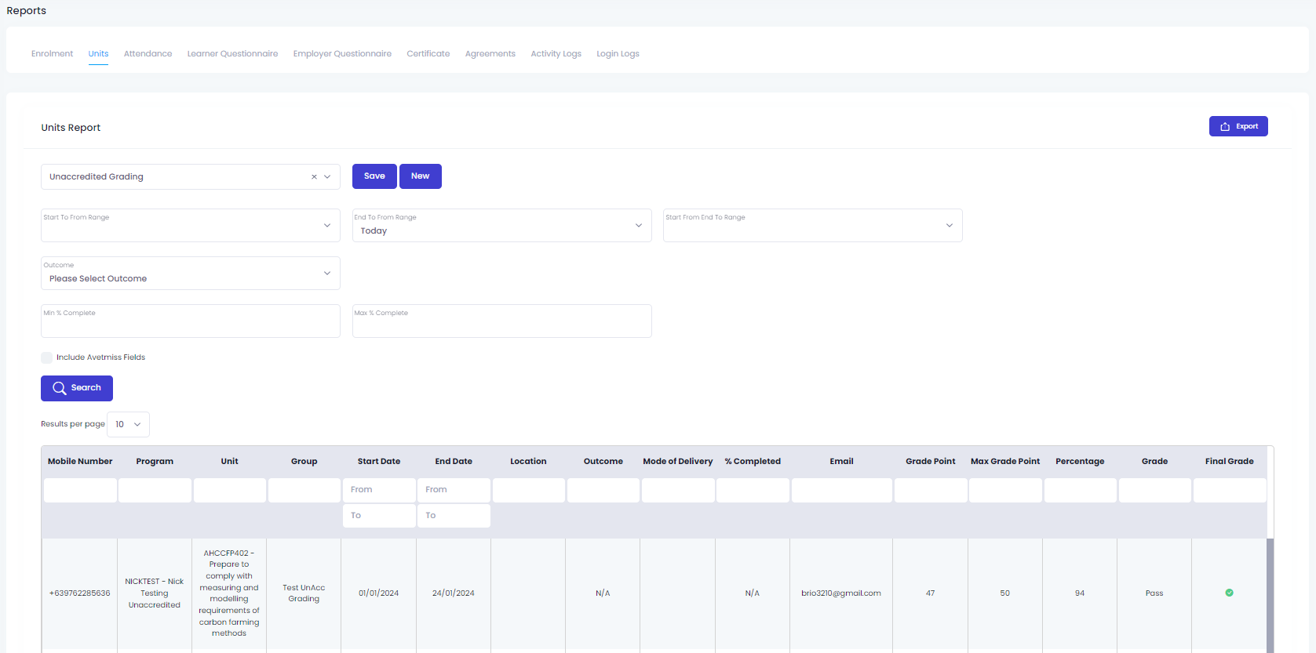This screenshot has width=1316, height=653.
Task: Click the Mobile Number filter box
Action: click(80, 490)
